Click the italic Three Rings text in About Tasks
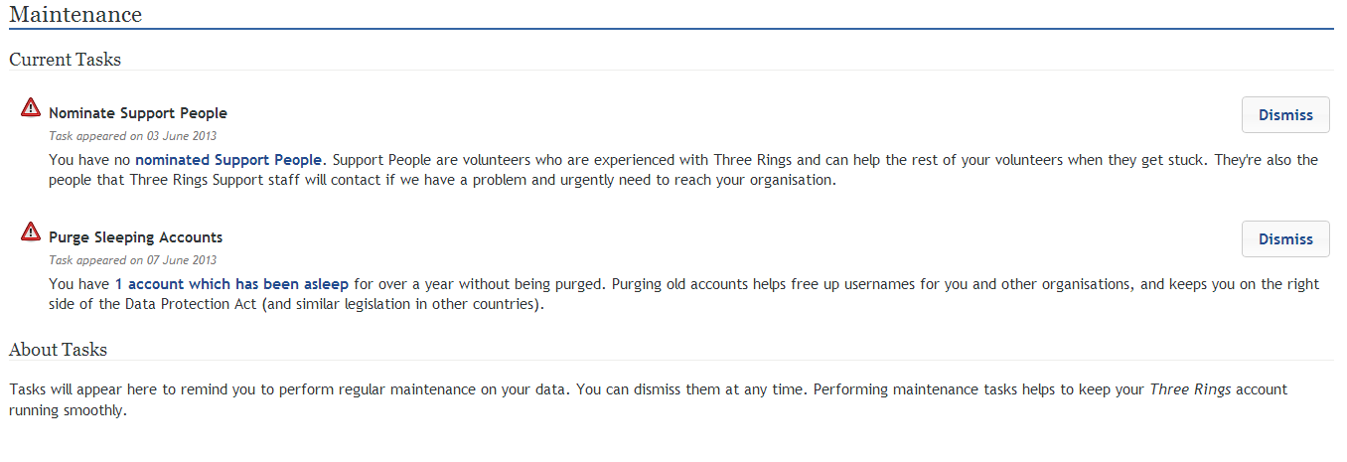This screenshot has height=462, width=1347. [x=1190, y=389]
